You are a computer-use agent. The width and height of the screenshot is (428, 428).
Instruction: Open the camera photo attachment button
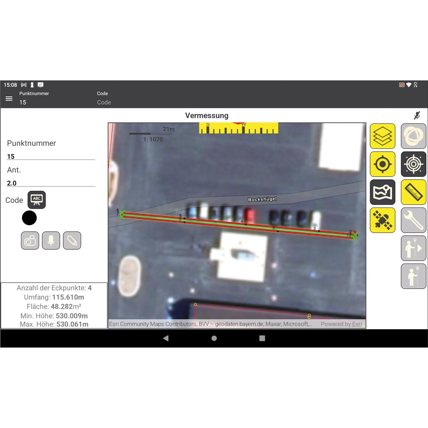[30, 241]
